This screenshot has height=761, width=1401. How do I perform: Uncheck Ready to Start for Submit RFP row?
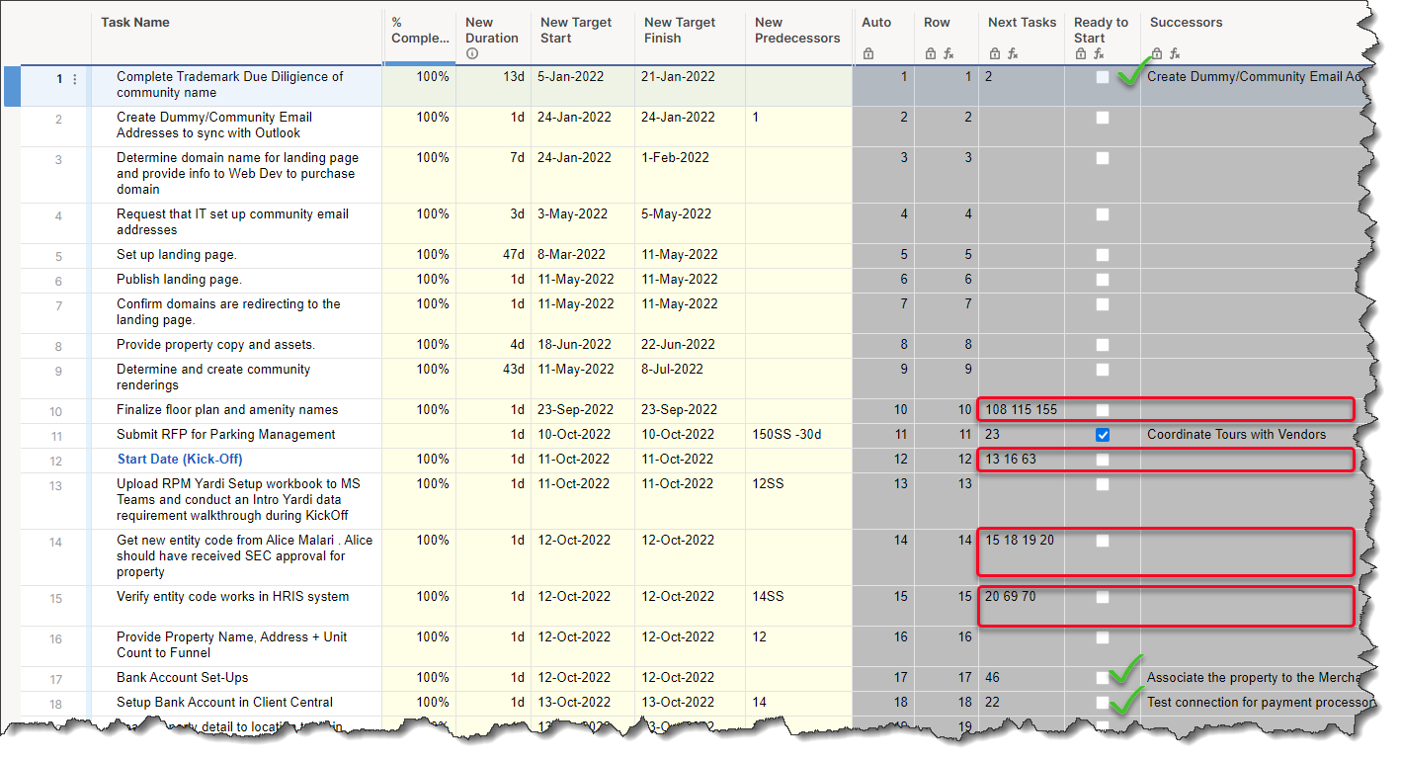pyautogui.click(x=1103, y=435)
